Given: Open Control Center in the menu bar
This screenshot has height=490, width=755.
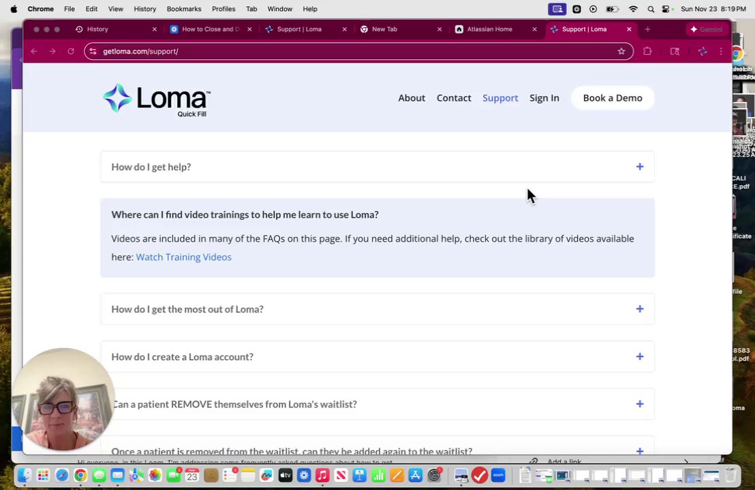Looking at the screenshot, I should point(666,9).
